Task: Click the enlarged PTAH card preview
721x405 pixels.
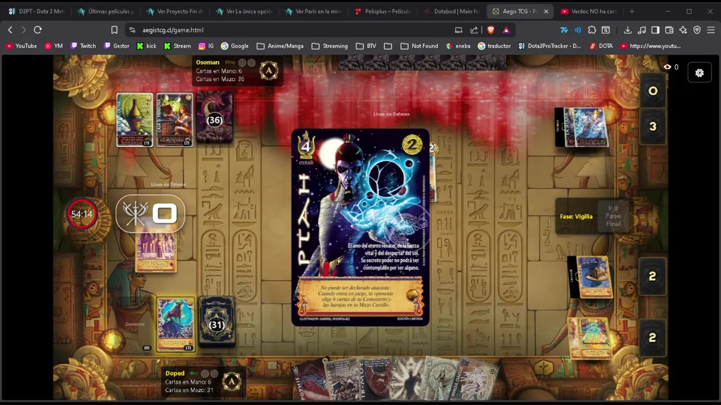Action: (x=360, y=228)
